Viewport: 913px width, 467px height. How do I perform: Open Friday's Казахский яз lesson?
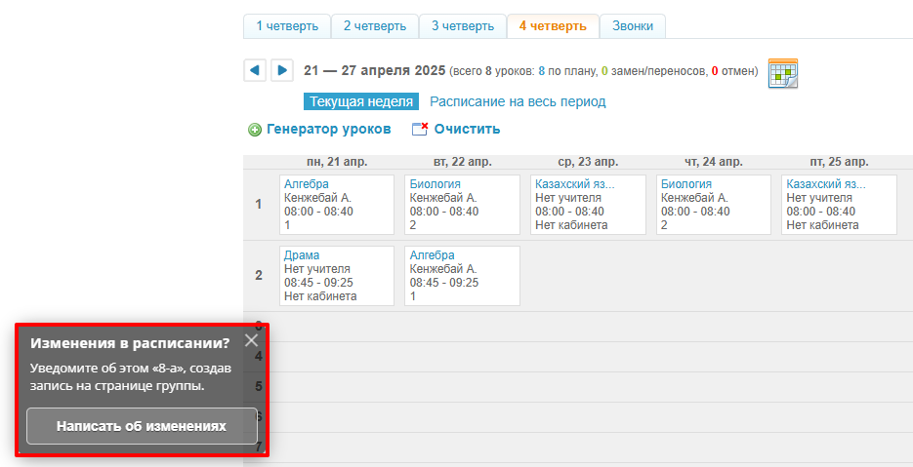pos(826,184)
